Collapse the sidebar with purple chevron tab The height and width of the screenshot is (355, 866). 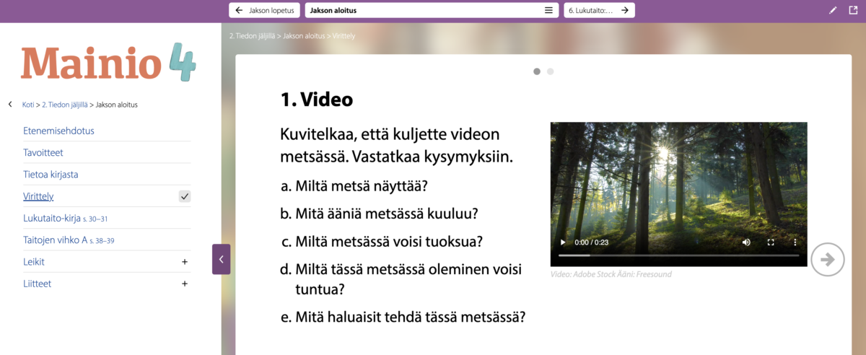[221, 259]
